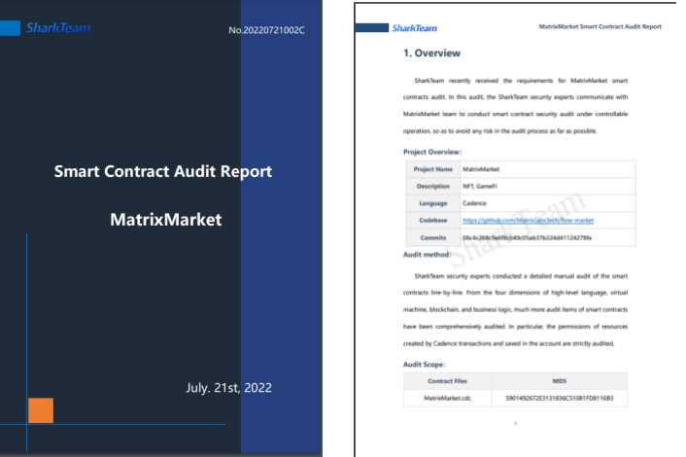
Task: Click the report number No.20220721002C
Action: pyautogui.click(x=265, y=30)
